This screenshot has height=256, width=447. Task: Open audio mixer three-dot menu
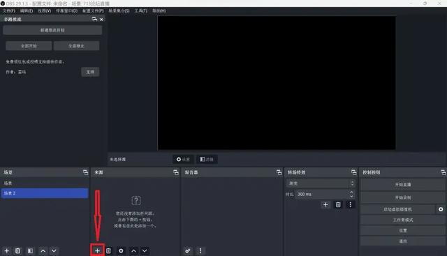pyautogui.click(x=200, y=250)
